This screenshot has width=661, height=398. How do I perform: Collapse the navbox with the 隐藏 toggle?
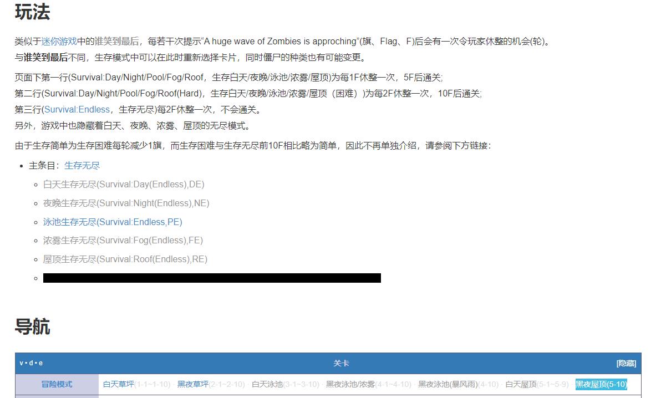pos(626,364)
